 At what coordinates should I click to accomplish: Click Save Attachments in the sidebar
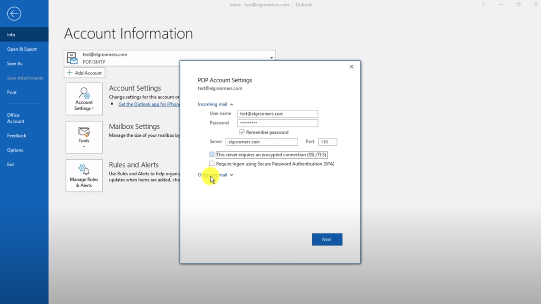click(x=25, y=78)
